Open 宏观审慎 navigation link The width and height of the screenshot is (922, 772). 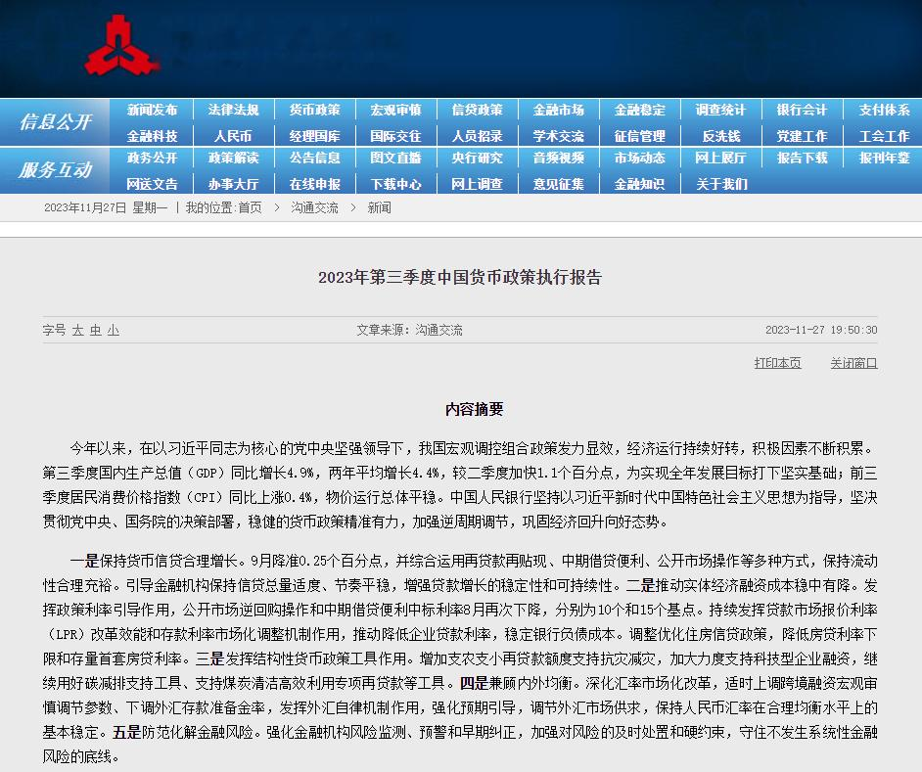[395, 110]
